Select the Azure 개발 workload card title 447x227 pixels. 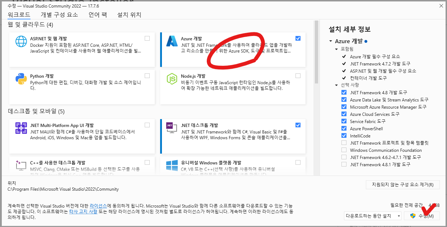click(191, 38)
